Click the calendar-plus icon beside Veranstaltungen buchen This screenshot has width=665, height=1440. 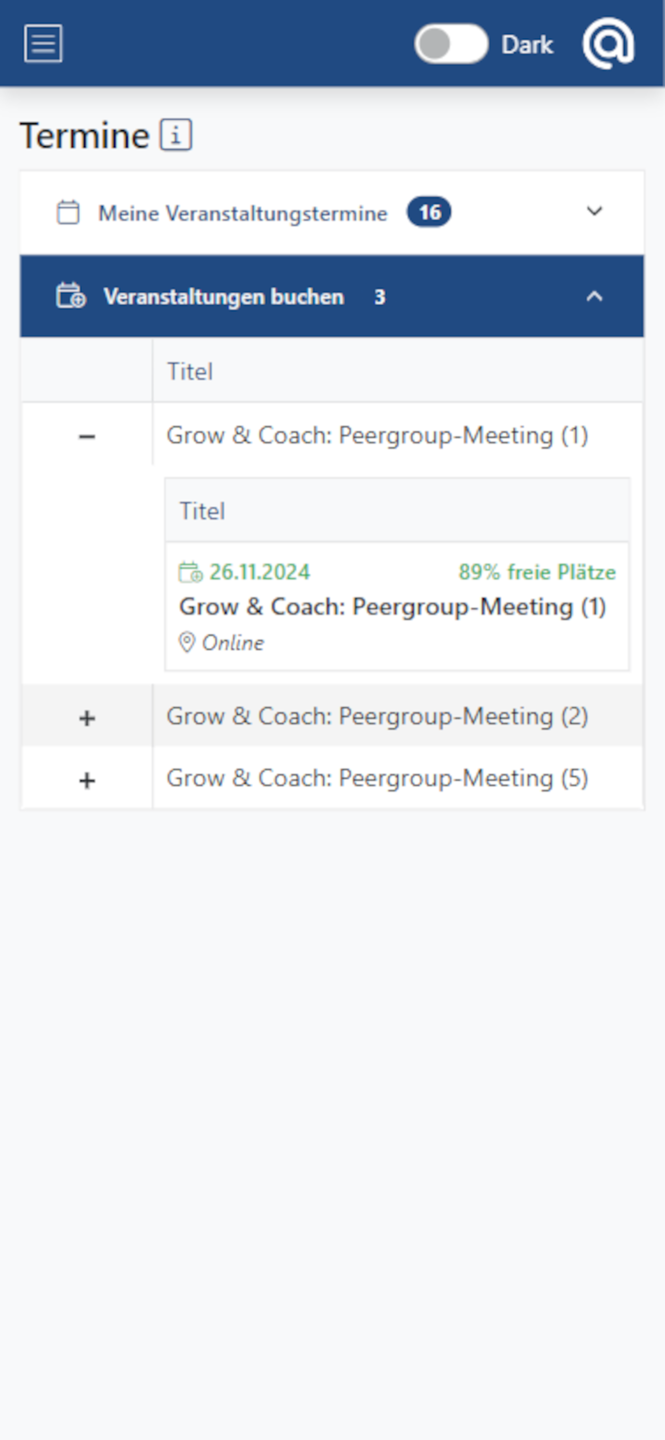tap(71, 295)
